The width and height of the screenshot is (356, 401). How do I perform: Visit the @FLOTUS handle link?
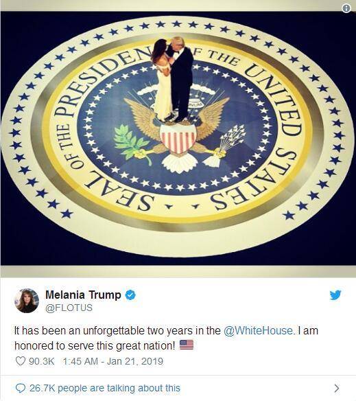coord(69,308)
